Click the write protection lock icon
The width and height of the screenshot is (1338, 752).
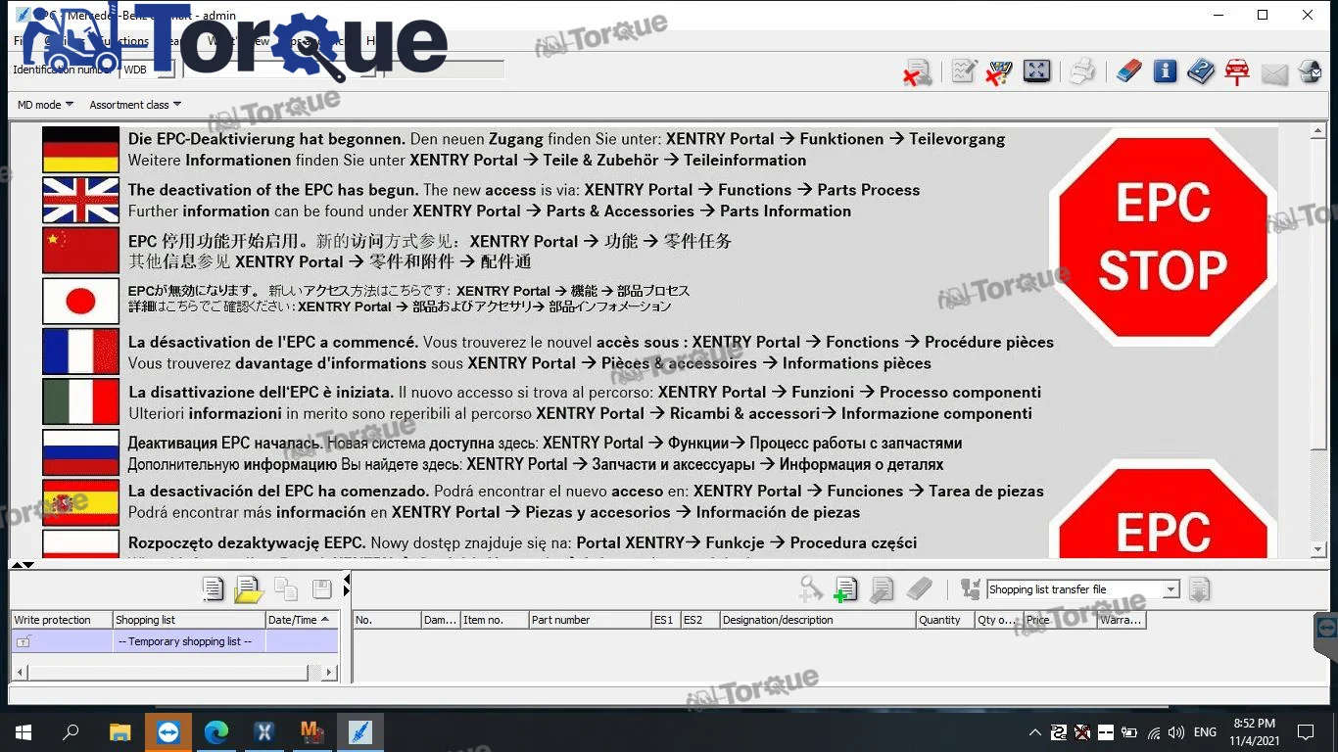(24, 641)
